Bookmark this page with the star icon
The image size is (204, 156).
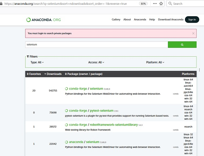click(x=161, y=4)
